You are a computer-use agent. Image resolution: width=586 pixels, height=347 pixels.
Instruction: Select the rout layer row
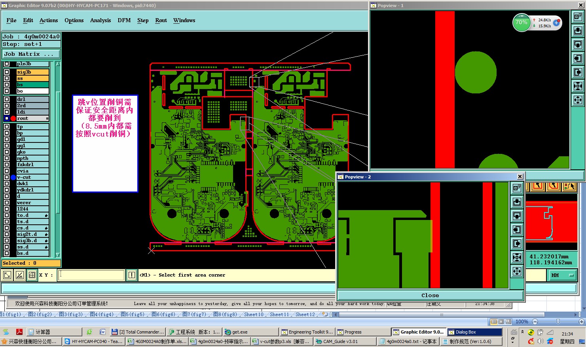coord(33,118)
